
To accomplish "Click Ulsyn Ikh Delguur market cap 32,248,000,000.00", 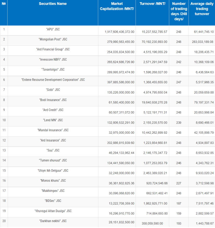I will coord(121,173).
